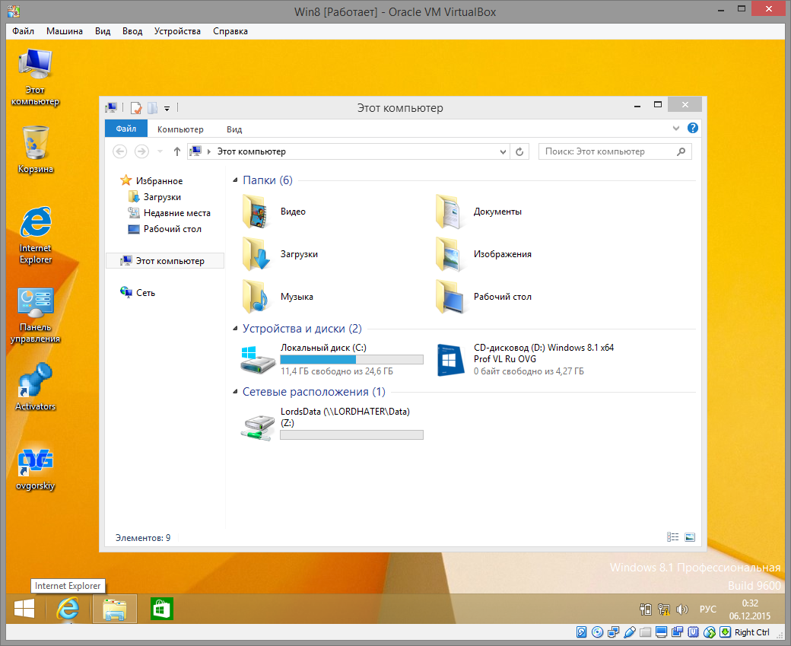Open VirtualBox Ввод menu
Image resolution: width=791 pixels, height=646 pixels.
point(132,30)
